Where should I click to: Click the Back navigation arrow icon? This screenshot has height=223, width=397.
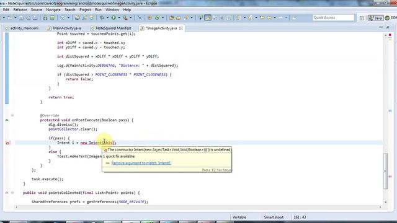[x=269, y=18]
